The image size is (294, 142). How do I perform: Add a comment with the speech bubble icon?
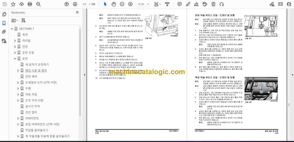coord(180,4)
